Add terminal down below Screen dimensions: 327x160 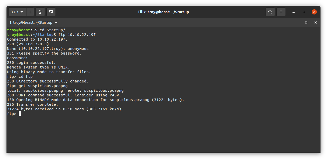pos(51,12)
